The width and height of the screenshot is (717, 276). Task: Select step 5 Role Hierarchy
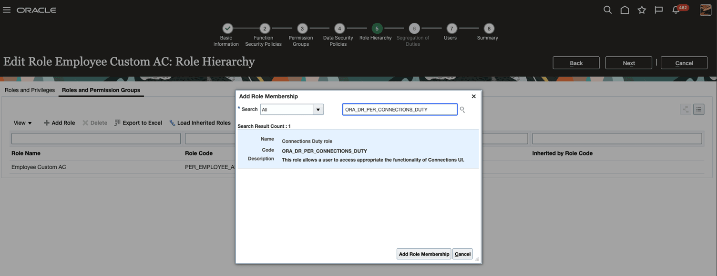[377, 29]
